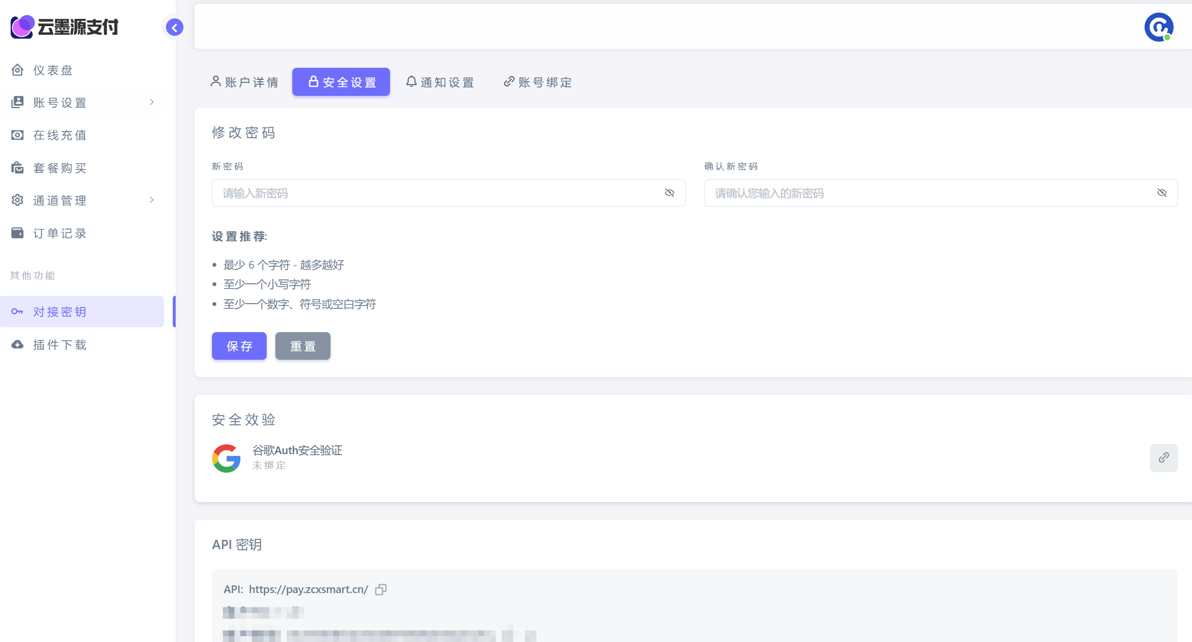1192x642 pixels.
Task: Open the 账号设置 sidebar item
Action: [x=82, y=103]
